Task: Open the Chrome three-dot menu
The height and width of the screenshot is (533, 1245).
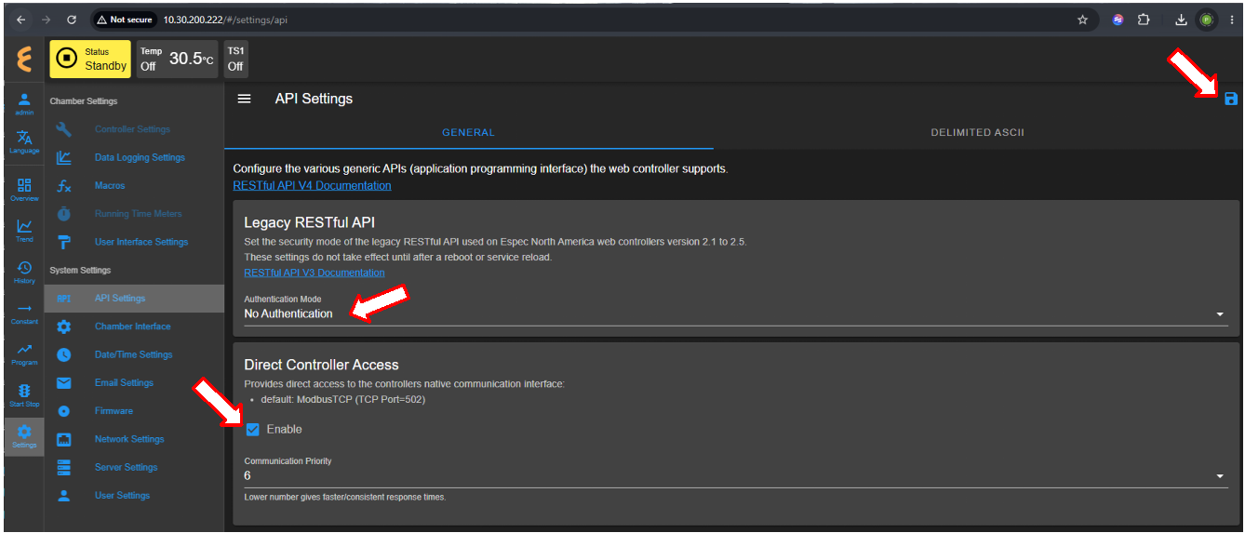Action: coord(1232,19)
